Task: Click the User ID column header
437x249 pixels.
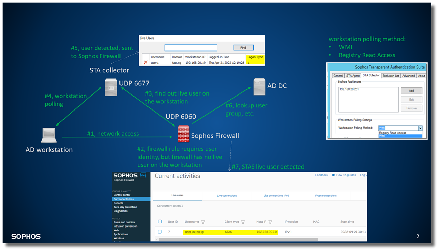Action: point(173,222)
